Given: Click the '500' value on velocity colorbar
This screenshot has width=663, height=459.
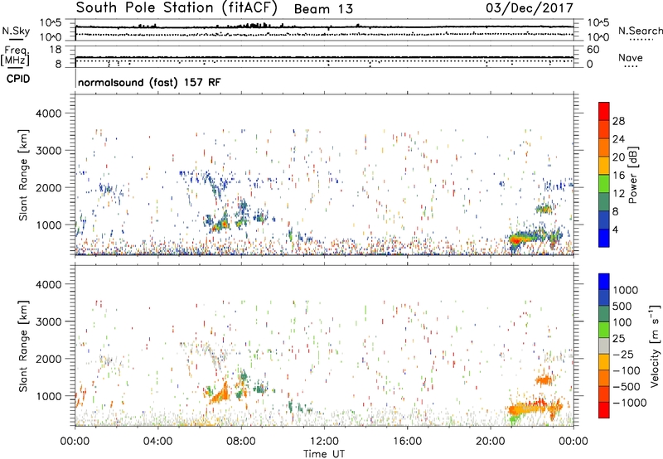Looking at the screenshot, I should (x=624, y=306).
